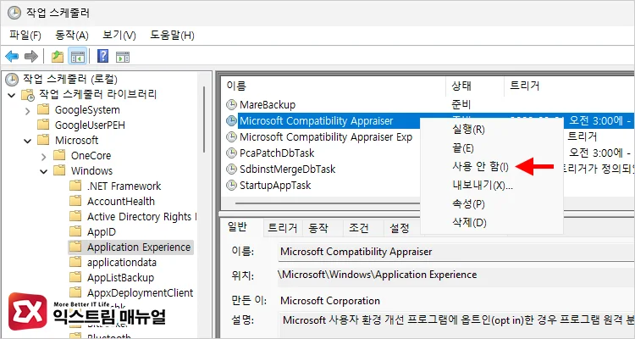
Task: Select the StartupAppTask row
Action: pos(275,186)
